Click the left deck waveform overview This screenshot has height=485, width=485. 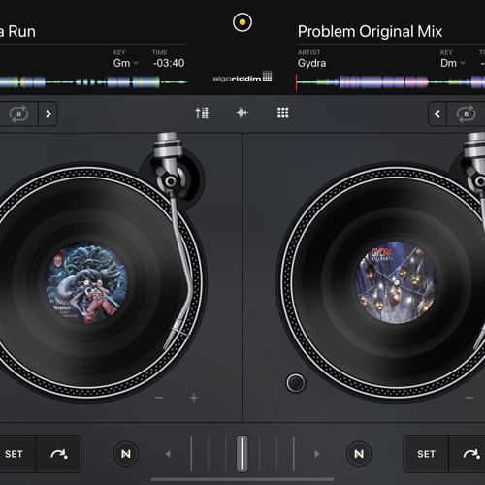click(x=94, y=81)
